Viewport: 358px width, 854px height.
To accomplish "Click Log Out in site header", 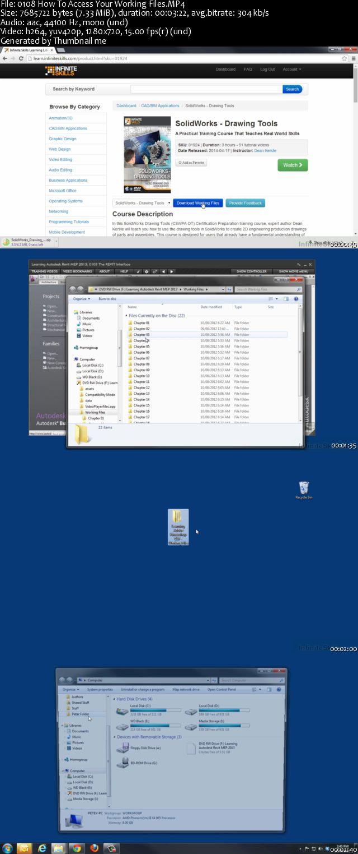I will click(x=267, y=70).
